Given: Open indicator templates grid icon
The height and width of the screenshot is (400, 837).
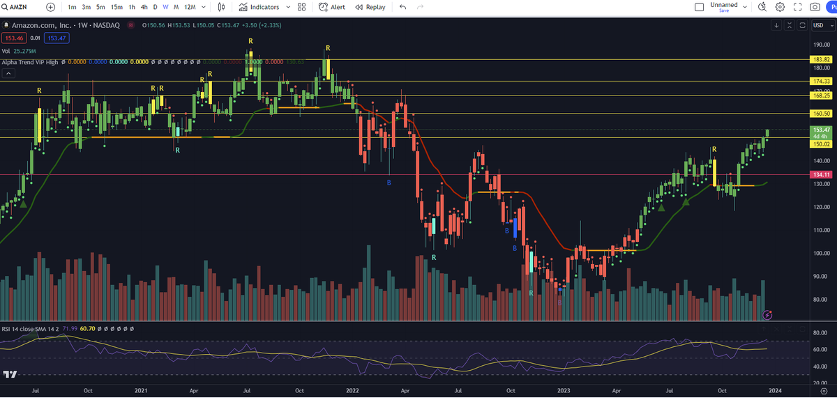Looking at the screenshot, I should coord(302,7).
